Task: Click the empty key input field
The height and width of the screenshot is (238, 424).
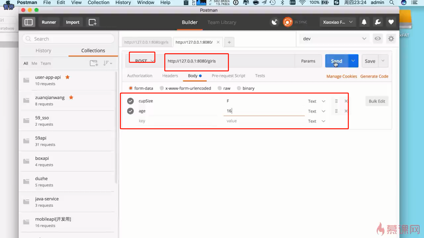Action: click(177, 121)
